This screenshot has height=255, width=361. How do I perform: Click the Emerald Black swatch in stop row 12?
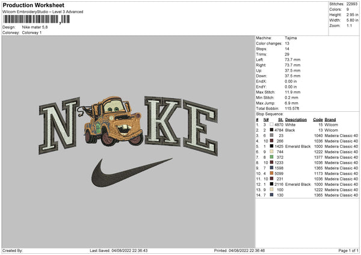click(272, 184)
